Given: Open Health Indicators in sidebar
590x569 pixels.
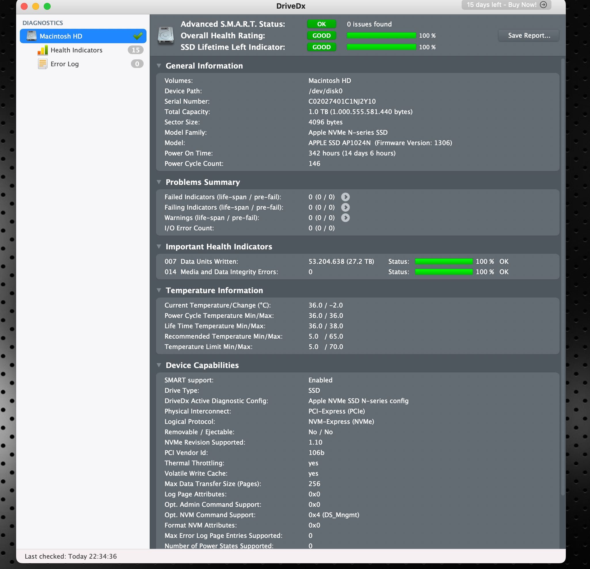Looking at the screenshot, I should point(76,50).
